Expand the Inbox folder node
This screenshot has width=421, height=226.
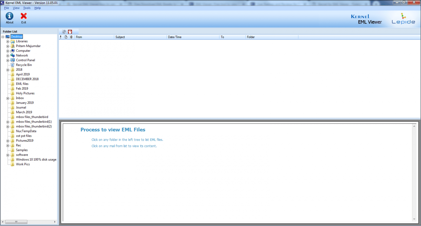click(8, 98)
